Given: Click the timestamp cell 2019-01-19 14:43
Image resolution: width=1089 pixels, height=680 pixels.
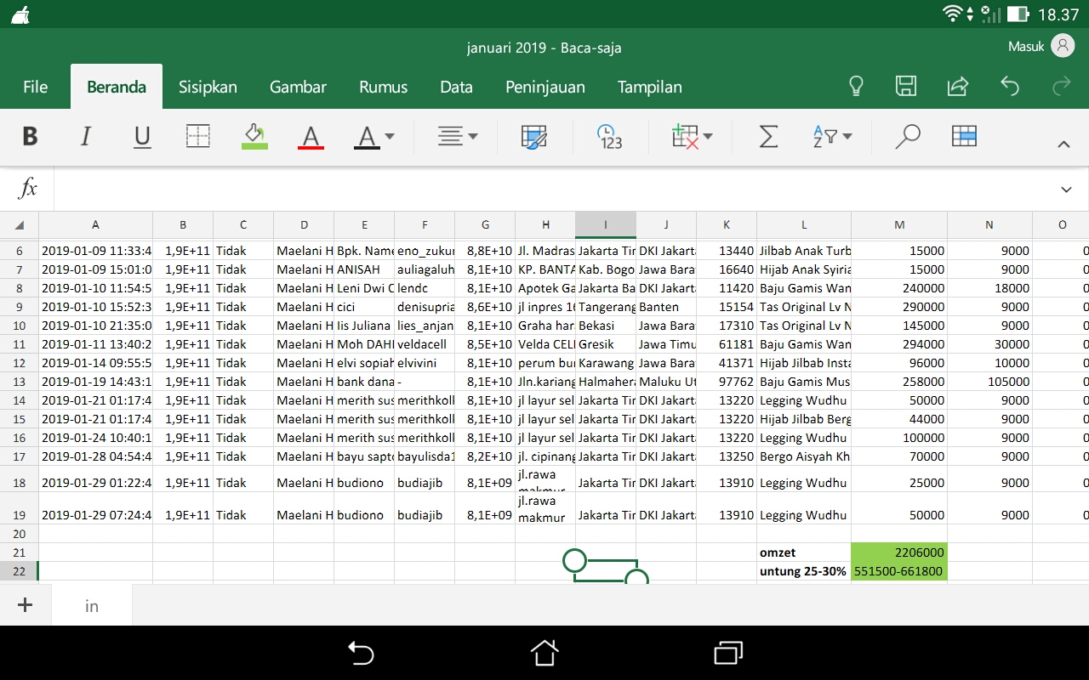Looking at the screenshot, I should click(95, 382).
